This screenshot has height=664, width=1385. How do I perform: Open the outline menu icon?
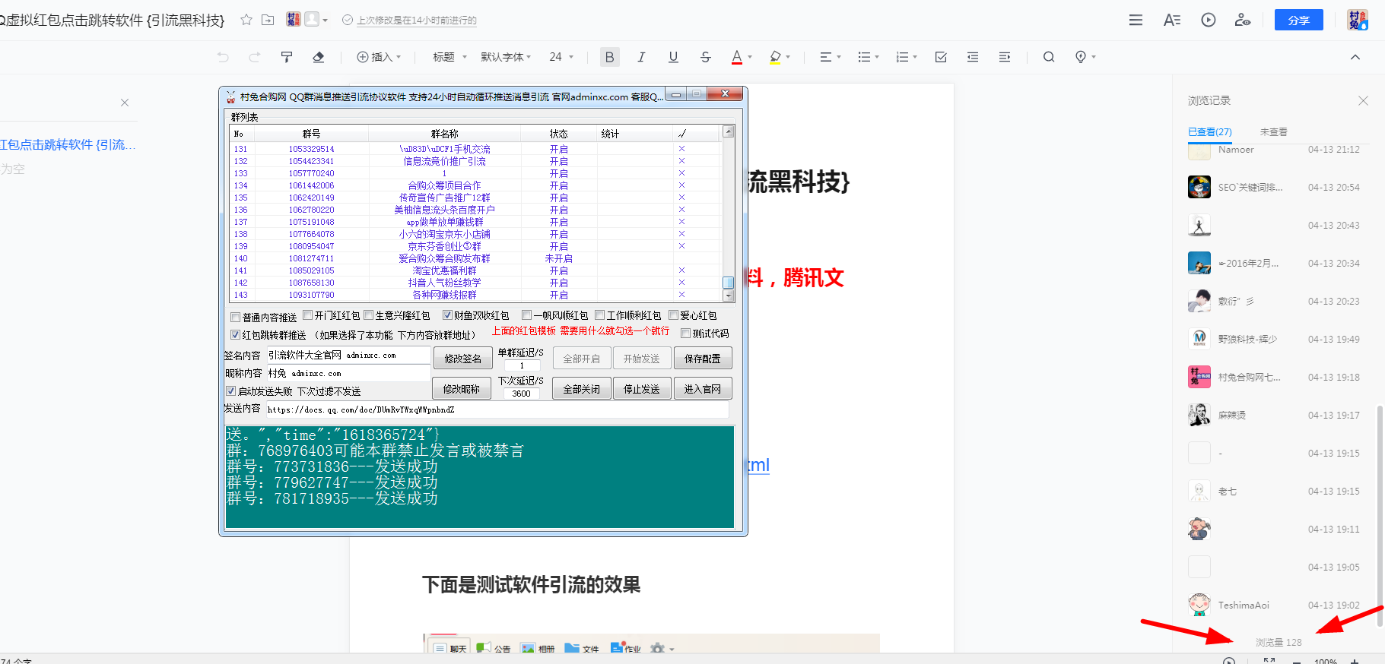click(x=1136, y=21)
